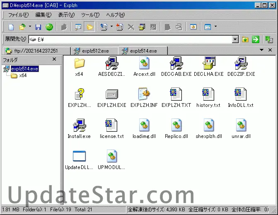Select the x64 folder icon in file list
The image size is (278, 215).
(x=79, y=67)
